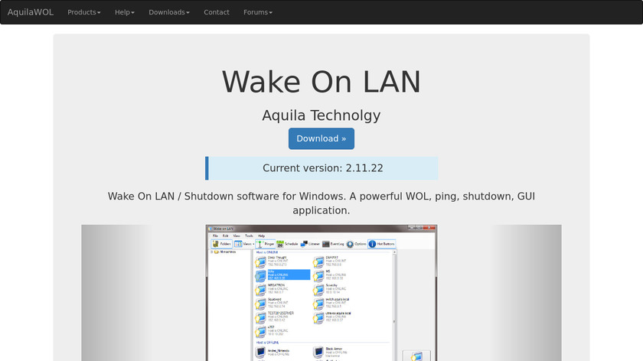Open the Downloads dropdown menu
This screenshot has height=361, width=643.
(x=169, y=12)
